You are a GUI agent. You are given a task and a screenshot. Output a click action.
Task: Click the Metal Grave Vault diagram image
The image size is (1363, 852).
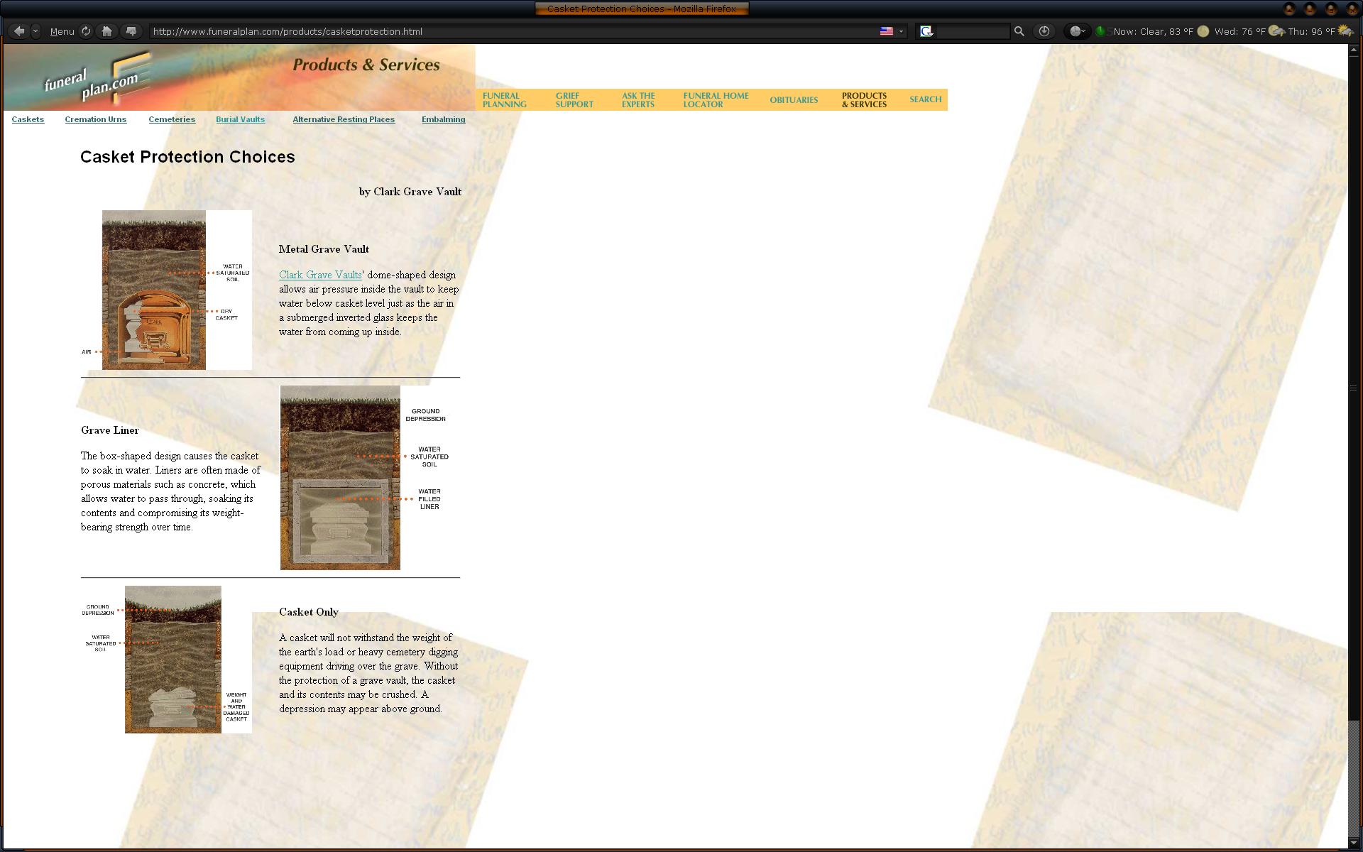point(166,290)
